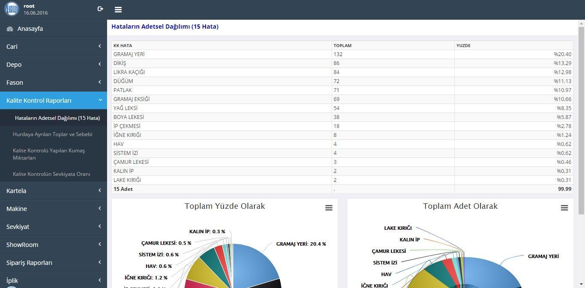Image resolution: width=585 pixels, height=288 pixels.
Task: Open the Toplam Adet Olarak chart menu
Action: click(x=564, y=208)
